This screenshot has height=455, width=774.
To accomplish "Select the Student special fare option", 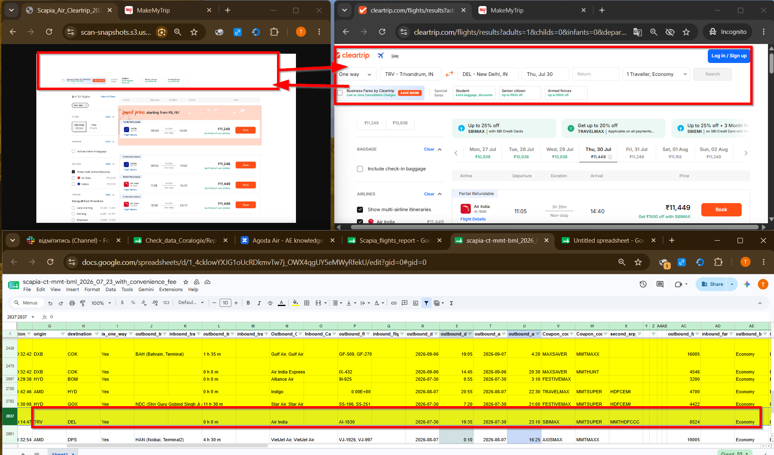I will (474, 93).
